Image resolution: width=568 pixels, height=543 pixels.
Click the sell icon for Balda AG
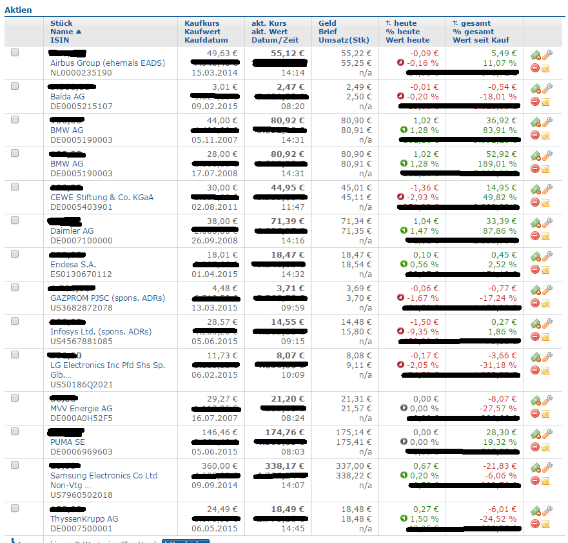[x=536, y=89]
